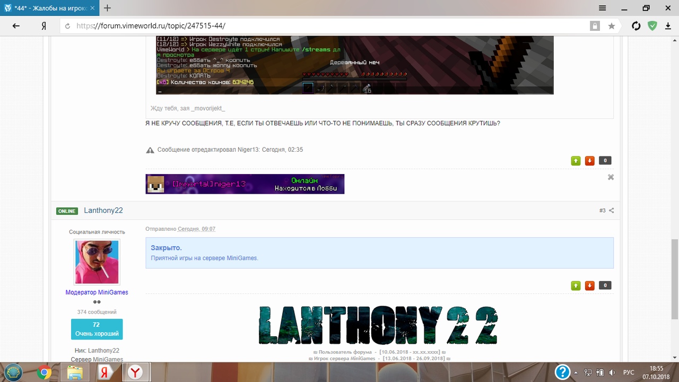Image resolution: width=679 pixels, height=382 pixels.
Task: Click the scrollbar up arrow
Action: (674, 40)
